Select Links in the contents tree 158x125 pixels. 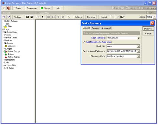7,63
